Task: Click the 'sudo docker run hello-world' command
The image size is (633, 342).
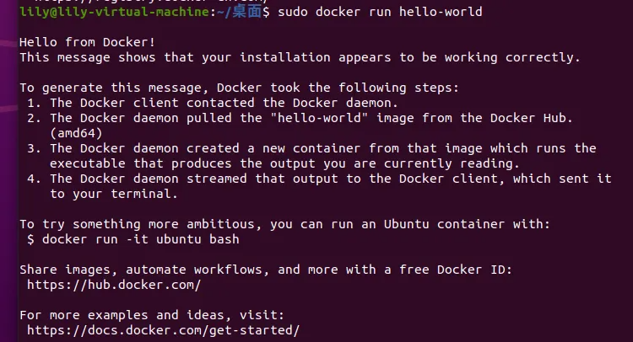Action: pyautogui.click(x=380, y=12)
